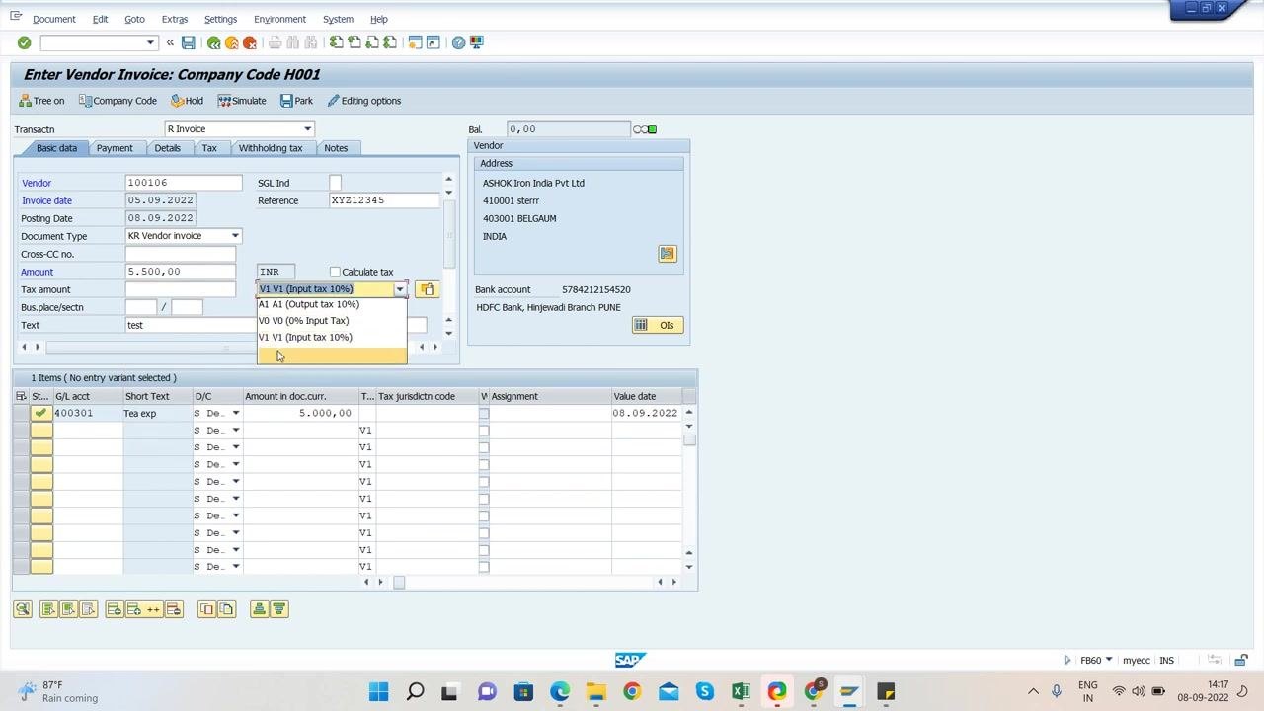Click the green Enter checkmark icon
Viewport: 1264px width, 711px height.
coord(24,42)
